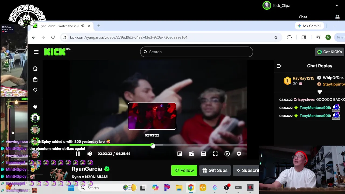The width and height of the screenshot is (345, 194).
Task: Toggle theater mode in player
Action: point(203,154)
